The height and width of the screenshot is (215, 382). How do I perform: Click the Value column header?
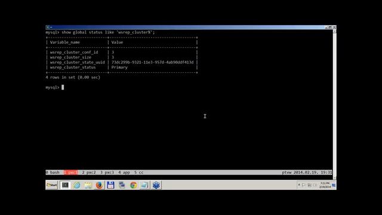click(x=117, y=42)
